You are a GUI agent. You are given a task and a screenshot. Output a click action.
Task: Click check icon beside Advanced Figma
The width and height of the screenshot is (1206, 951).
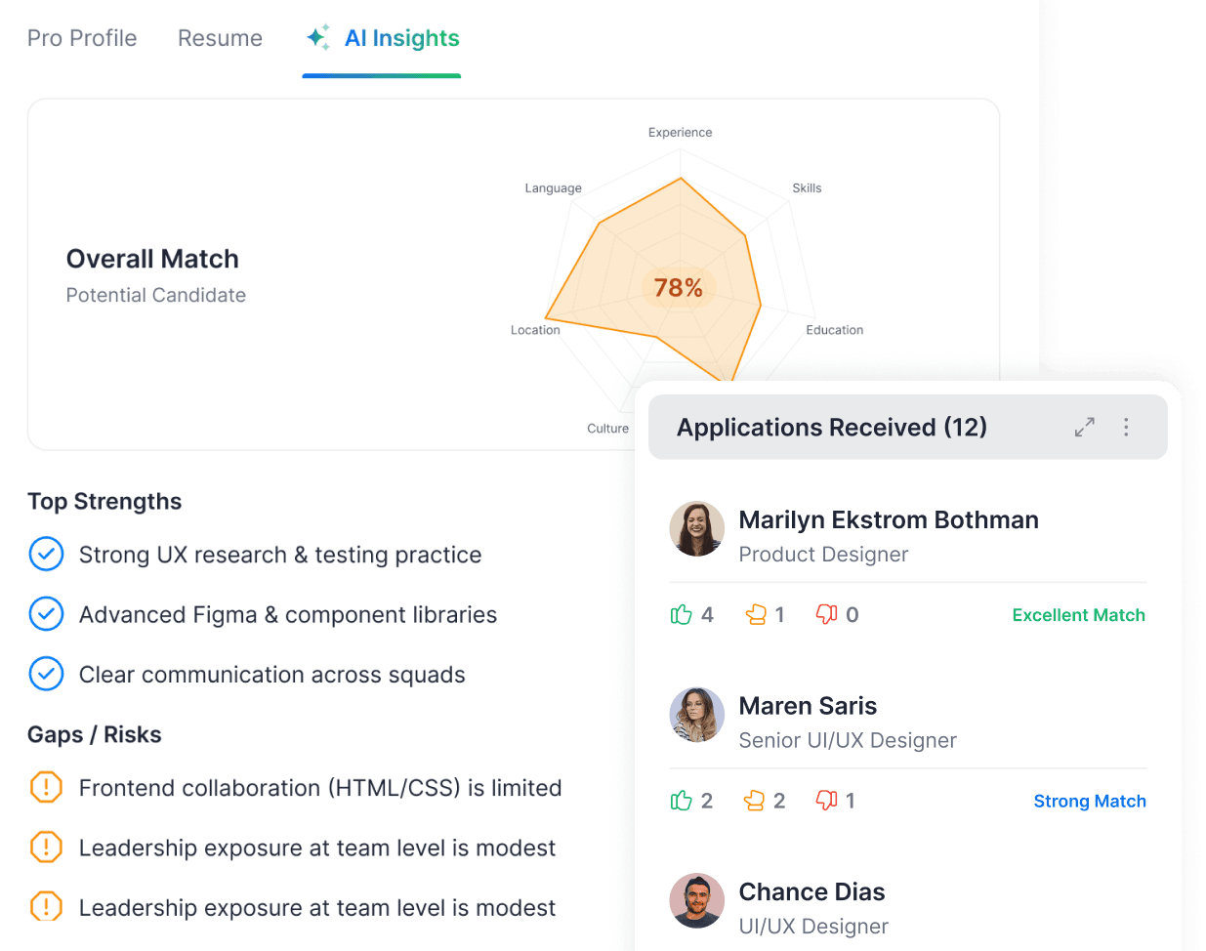46,614
